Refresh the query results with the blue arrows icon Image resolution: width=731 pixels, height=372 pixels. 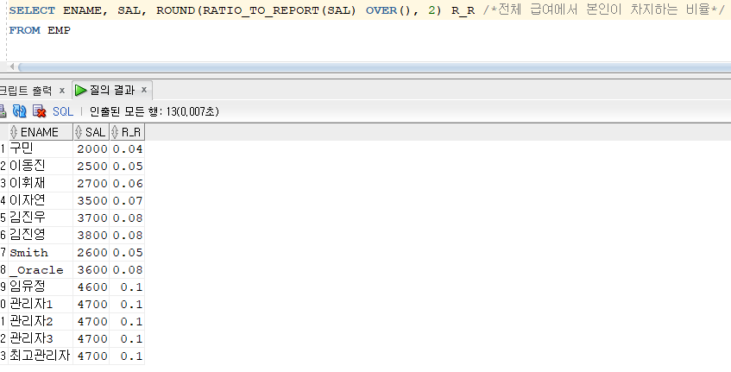point(20,111)
